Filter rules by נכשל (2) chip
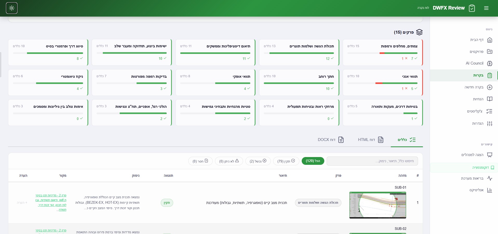Screen dimensions: 498x234 point(258,161)
